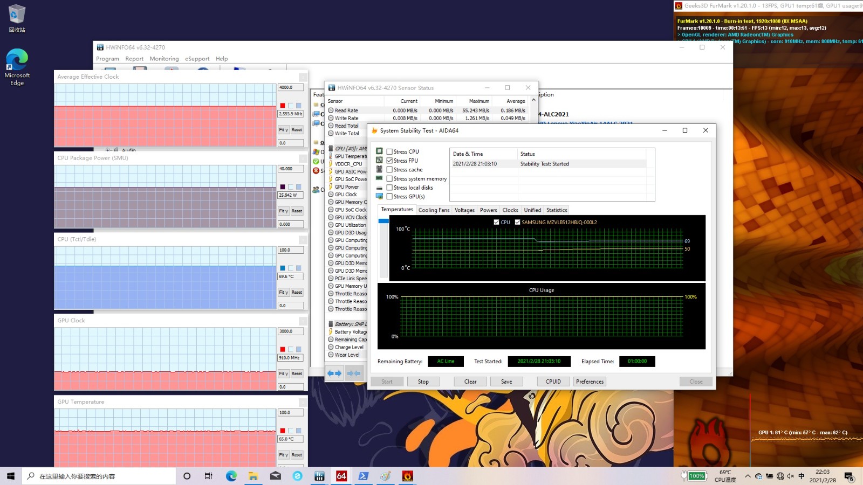Click the blue swatch on CPU (Tctl/Tdie) graph
Image resolution: width=863 pixels, height=485 pixels.
click(x=282, y=268)
